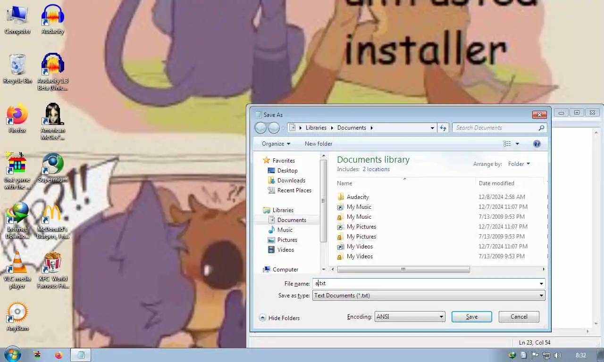Open the Organize dropdown menu
This screenshot has width=604, height=362.
coord(276,144)
